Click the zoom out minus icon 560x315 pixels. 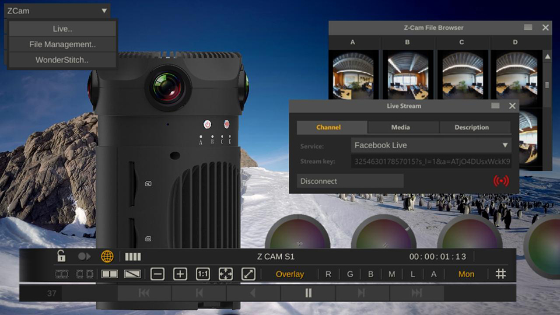[157, 274]
